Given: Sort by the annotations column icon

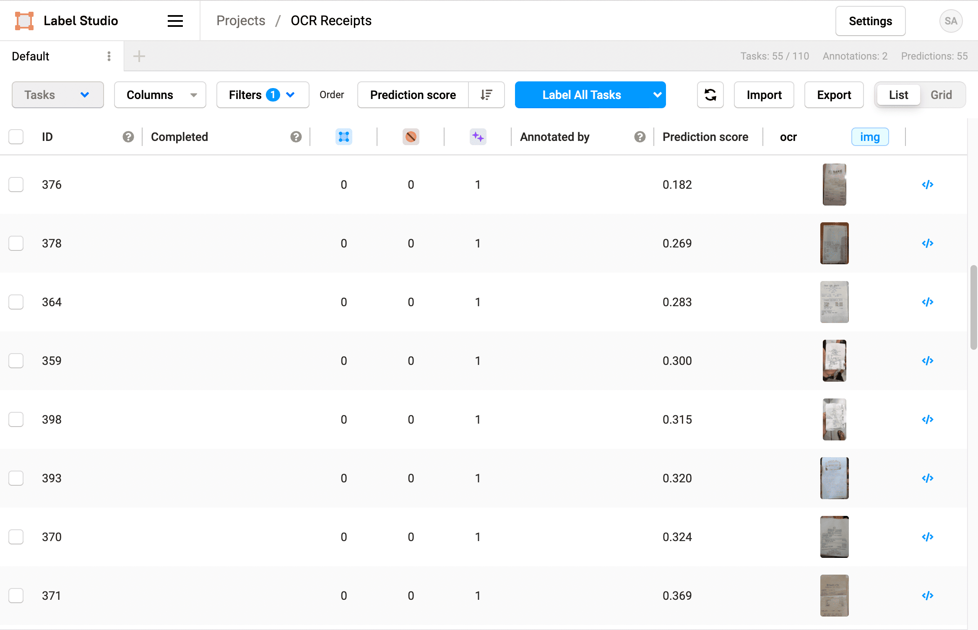Looking at the screenshot, I should pos(343,137).
